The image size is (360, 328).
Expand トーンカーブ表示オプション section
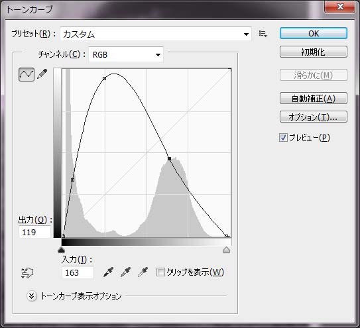click(x=31, y=296)
